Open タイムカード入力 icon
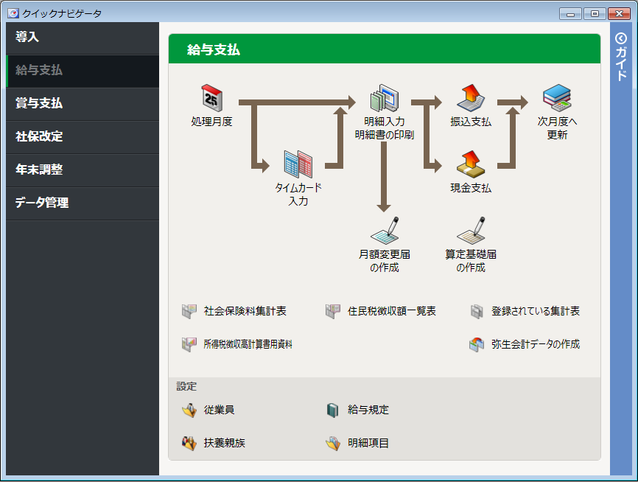Viewport: 638px width, 482px height. pyautogui.click(x=298, y=163)
